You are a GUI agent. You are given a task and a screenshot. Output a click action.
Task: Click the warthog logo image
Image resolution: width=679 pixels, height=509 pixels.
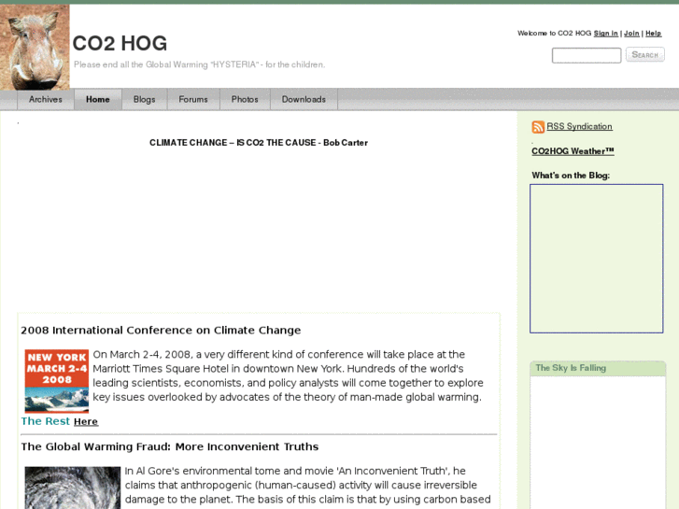click(35, 47)
